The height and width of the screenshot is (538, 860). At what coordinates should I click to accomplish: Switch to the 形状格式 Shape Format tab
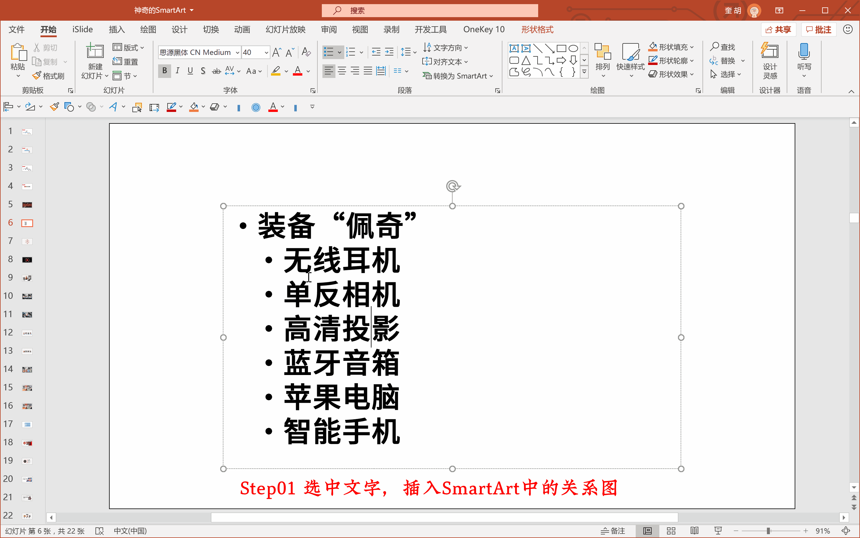(537, 30)
